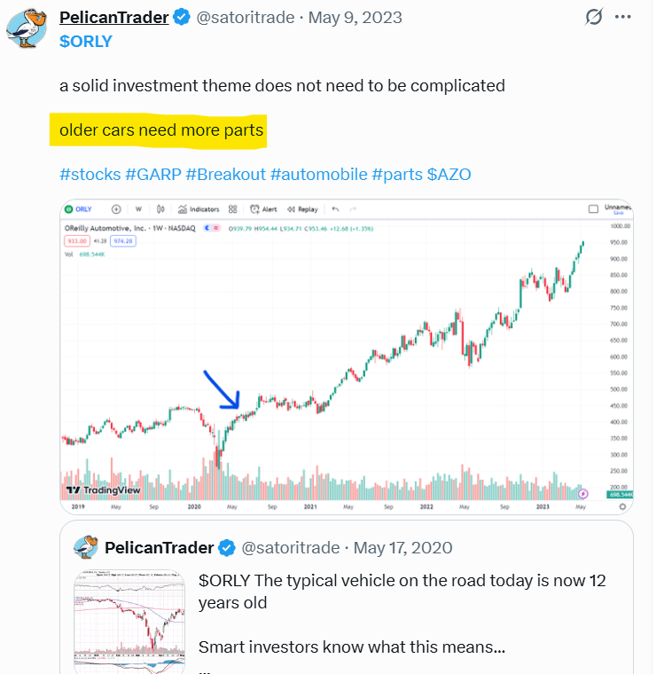This screenshot has width=672, height=674.
Task: Click the undo arrow in chart toolbar
Action: pos(335,210)
